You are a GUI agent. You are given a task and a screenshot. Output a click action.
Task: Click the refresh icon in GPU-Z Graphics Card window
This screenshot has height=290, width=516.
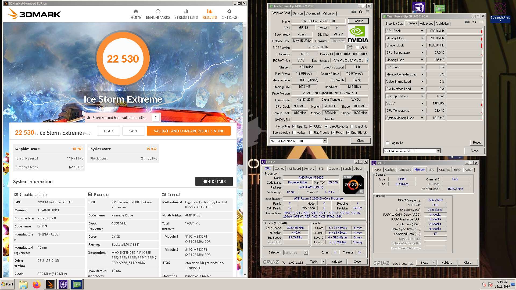click(360, 12)
